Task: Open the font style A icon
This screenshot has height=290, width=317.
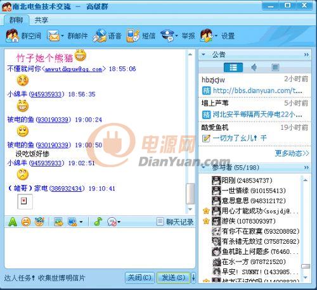Action: [x=13, y=222]
